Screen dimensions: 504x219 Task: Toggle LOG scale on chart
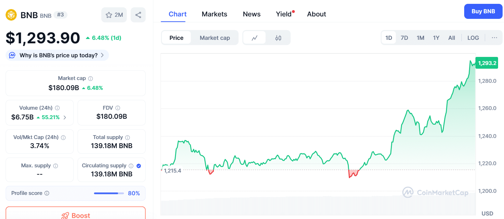click(473, 38)
